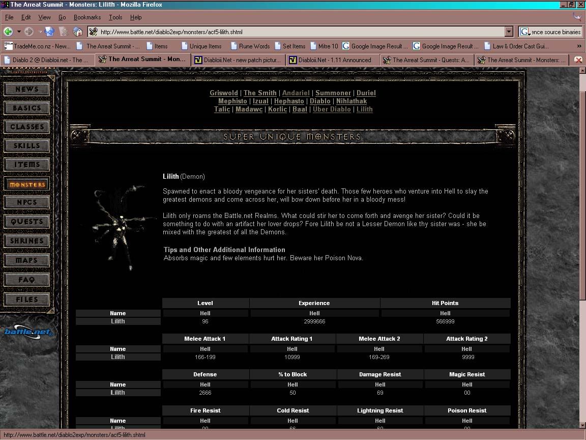Switch to the Diablo 2 @ Diabloii.net tab
The height and width of the screenshot is (440, 586).
(47, 60)
